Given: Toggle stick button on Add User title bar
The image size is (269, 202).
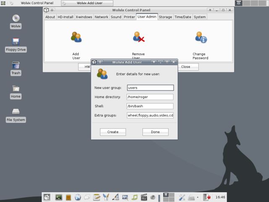Looking at the screenshot, I should (x=100, y=62).
